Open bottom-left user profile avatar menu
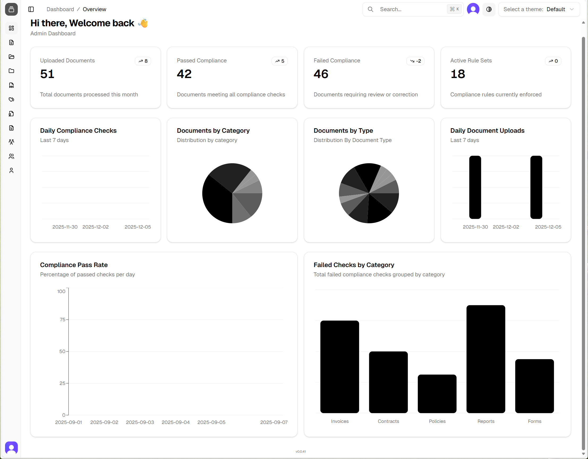 (x=11, y=447)
